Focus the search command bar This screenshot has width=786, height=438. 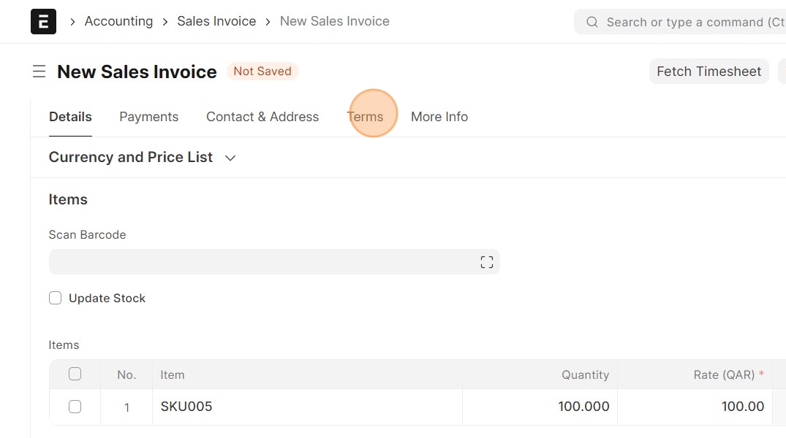tap(687, 22)
